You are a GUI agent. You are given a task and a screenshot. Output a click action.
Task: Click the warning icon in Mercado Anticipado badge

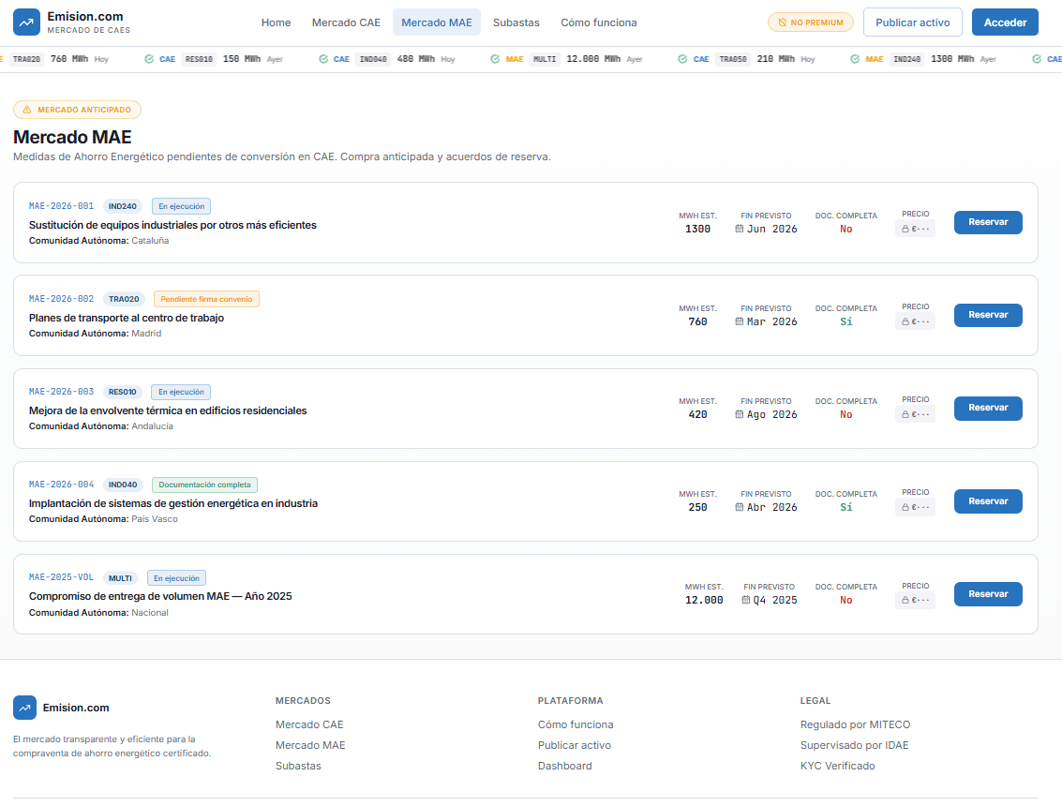point(27,110)
